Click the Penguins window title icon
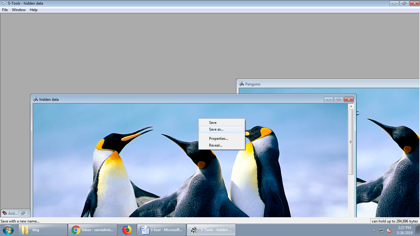The image size is (420, 236). click(242, 84)
